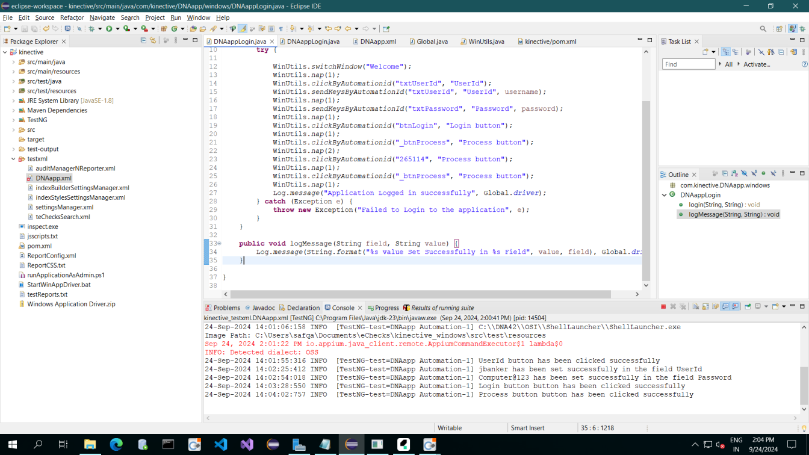Screen dimensions: 809x455
Task: Open the toolbar Search magnifier icon
Action: coord(763,29)
